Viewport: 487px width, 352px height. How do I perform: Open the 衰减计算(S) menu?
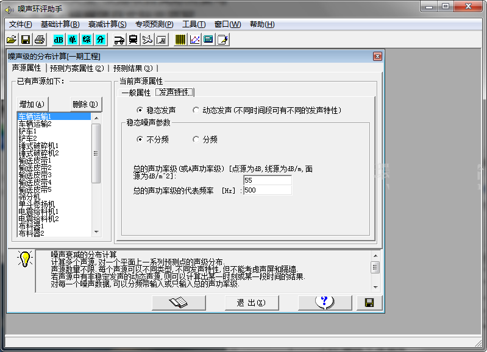107,24
